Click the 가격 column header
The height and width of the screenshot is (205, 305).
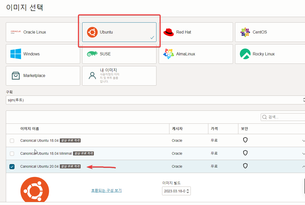point(214,129)
